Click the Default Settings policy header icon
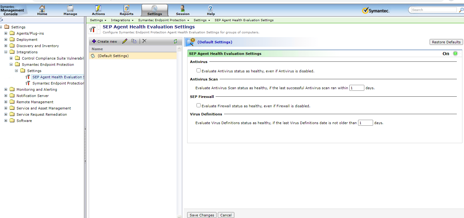The image size is (464, 218). pos(190,42)
